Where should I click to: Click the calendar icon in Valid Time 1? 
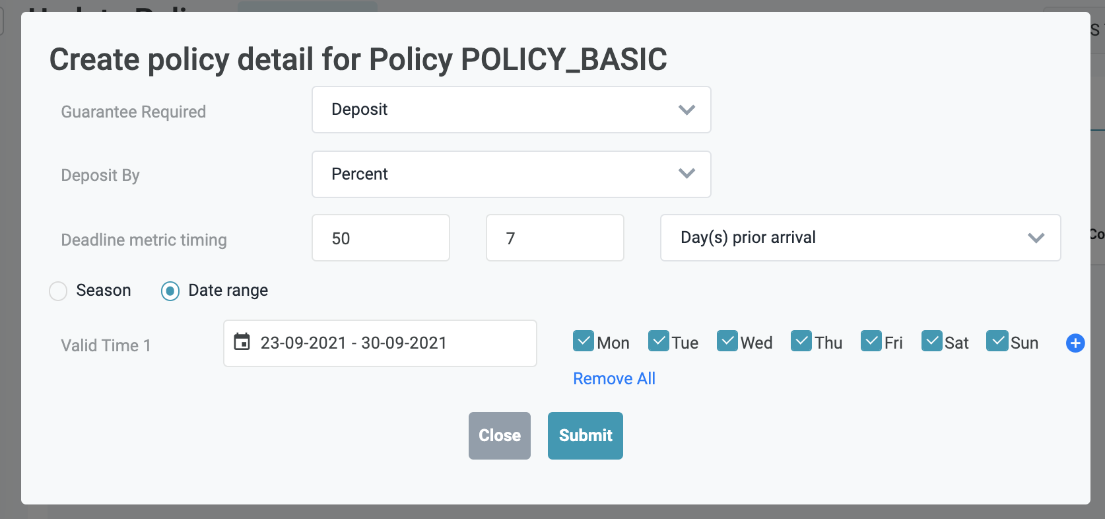(242, 342)
